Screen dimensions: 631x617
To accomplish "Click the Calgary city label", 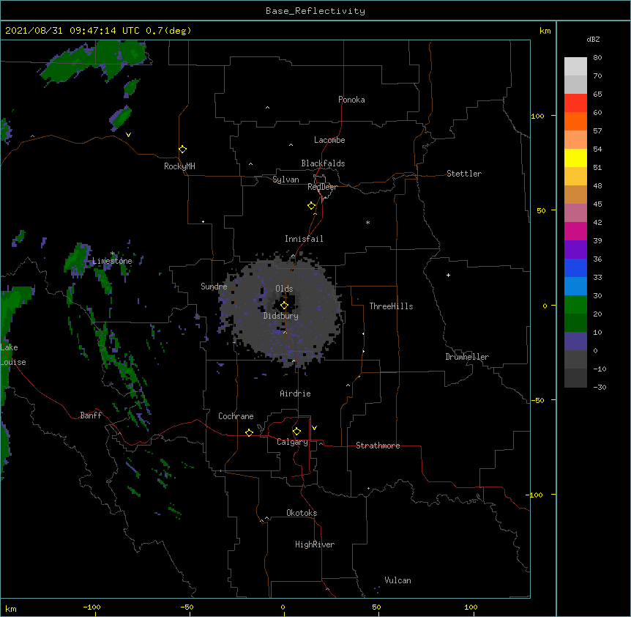I will (x=292, y=442).
